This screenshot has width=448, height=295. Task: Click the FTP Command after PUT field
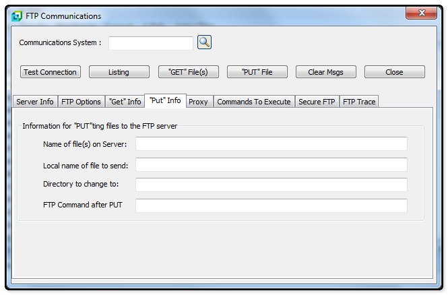(271, 205)
